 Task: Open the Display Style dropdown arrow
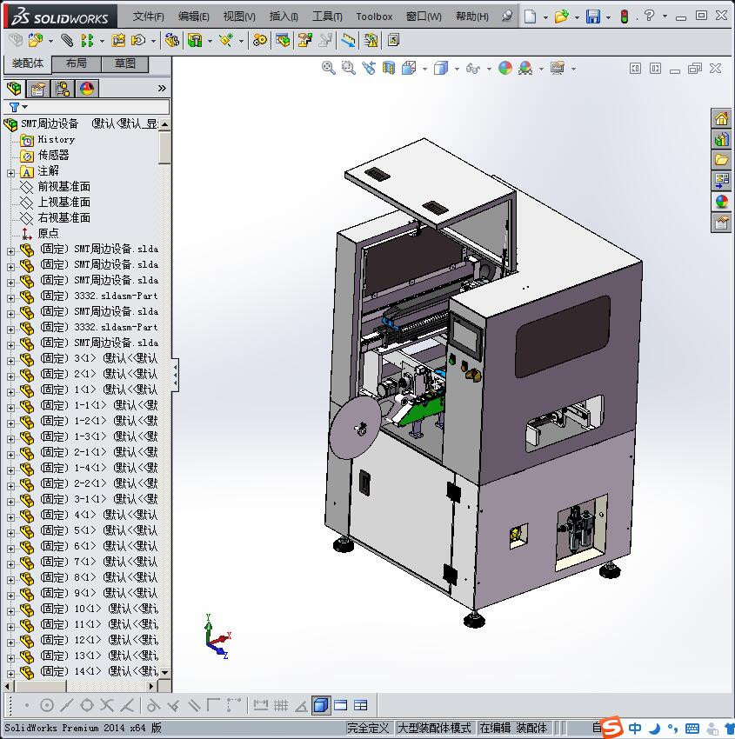click(457, 69)
